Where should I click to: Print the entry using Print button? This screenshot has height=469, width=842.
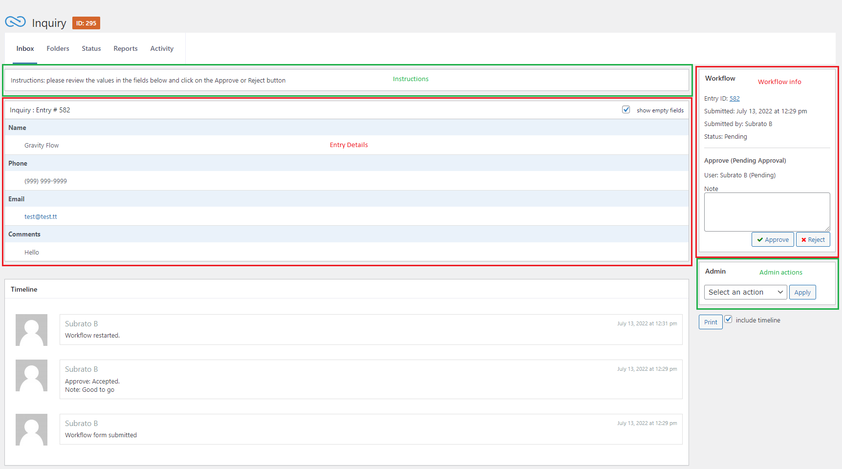point(711,322)
